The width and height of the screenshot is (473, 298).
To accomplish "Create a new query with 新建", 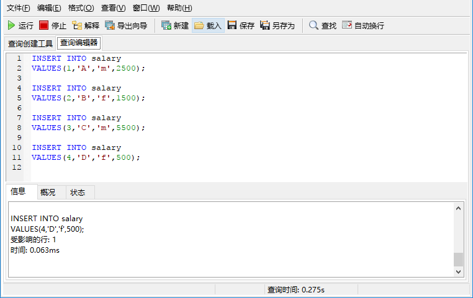I will point(175,25).
